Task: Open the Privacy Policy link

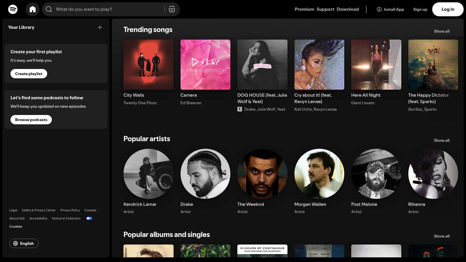Action: [x=70, y=210]
